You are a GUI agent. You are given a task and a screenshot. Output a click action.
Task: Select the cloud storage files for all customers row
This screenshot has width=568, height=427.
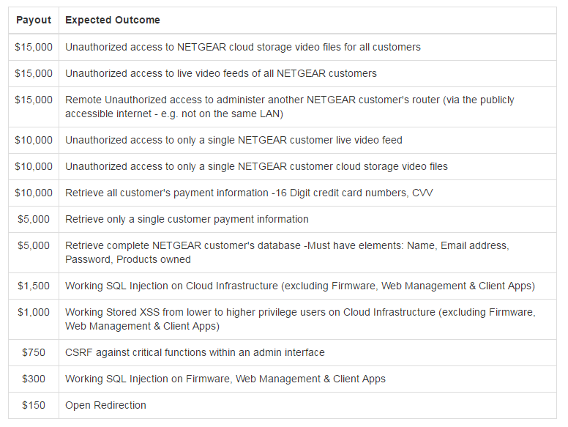(x=243, y=47)
